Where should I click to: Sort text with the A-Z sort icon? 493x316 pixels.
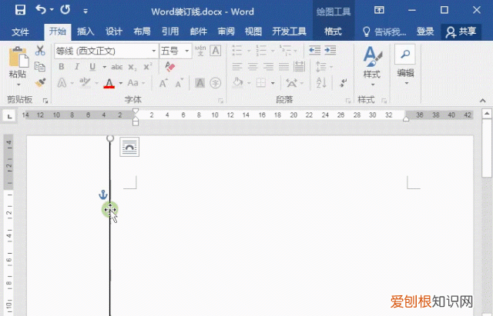[x=321, y=83]
